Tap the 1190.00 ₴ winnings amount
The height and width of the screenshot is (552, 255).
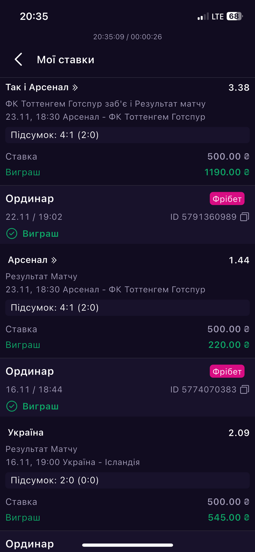pyautogui.click(x=227, y=172)
